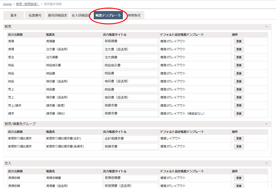Navigate to Home via the breadcrumb link
The image size is (276, 188).
click(7, 4)
